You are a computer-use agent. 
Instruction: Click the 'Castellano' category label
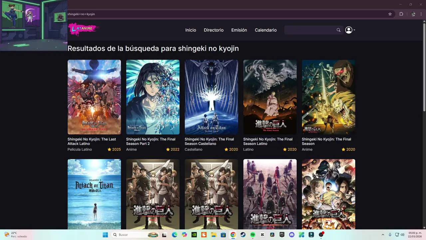(x=193, y=149)
